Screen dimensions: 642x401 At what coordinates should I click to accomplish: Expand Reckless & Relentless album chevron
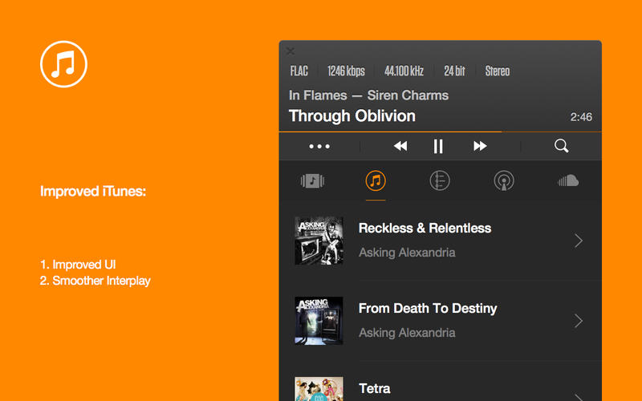pyautogui.click(x=579, y=241)
